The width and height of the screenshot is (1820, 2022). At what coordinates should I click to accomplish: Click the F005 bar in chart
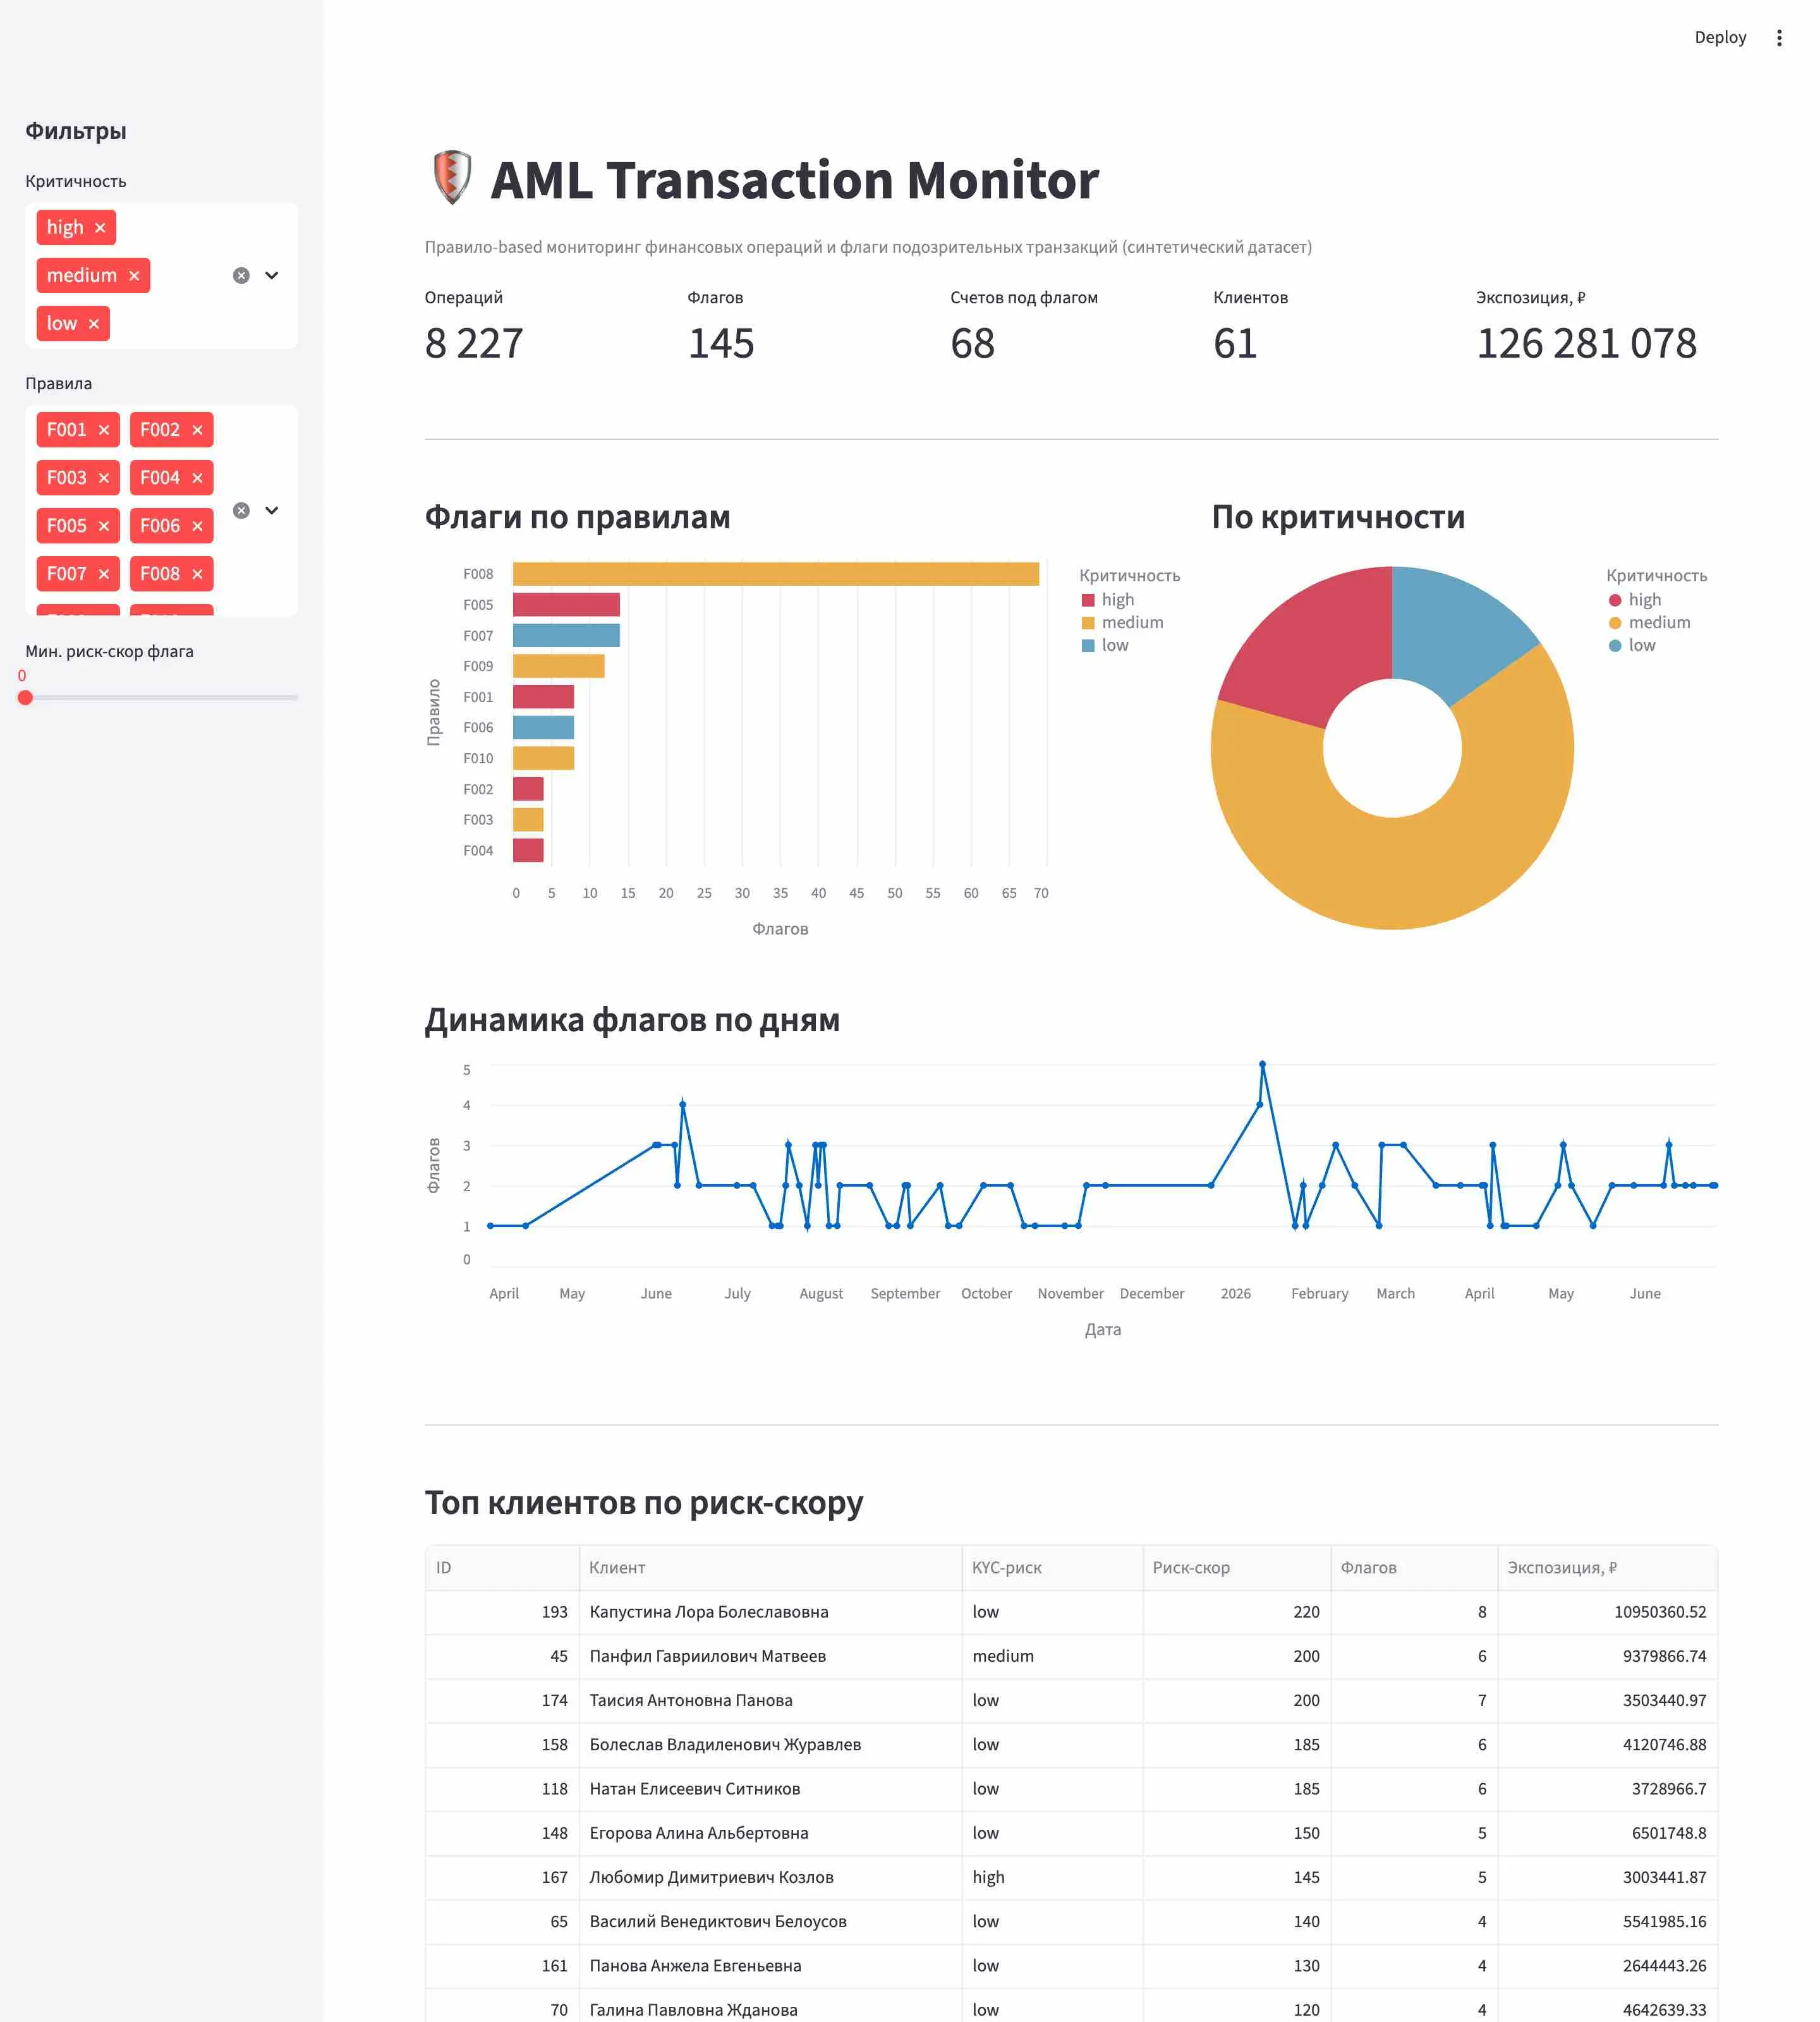(x=566, y=605)
